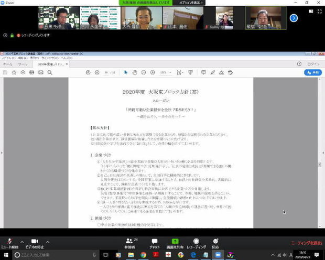Viewport: 325px width, 260px height.
Task: Switch to Acrobat Home tab
Action: coord(8,64)
